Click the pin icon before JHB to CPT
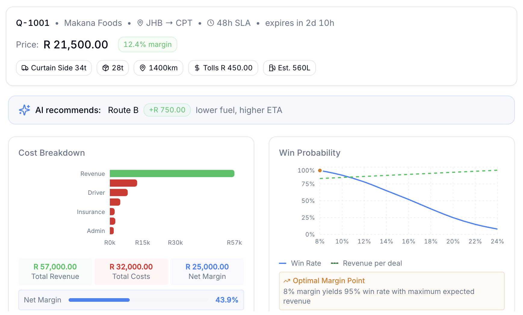Screen dimensions: 523x315 point(140,23)
